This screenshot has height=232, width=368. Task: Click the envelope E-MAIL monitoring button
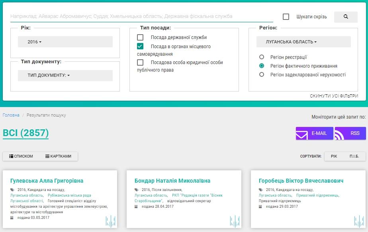[314, 133]
